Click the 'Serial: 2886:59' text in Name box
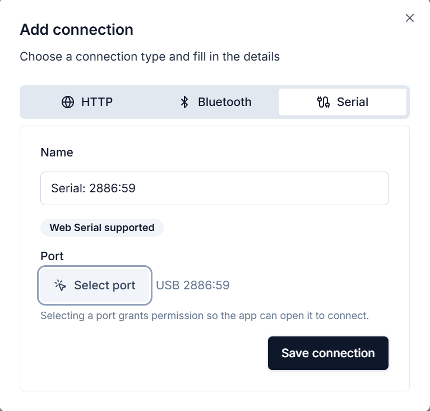Image resolution: width=430 pixels, height=411 pixels. 94,188
